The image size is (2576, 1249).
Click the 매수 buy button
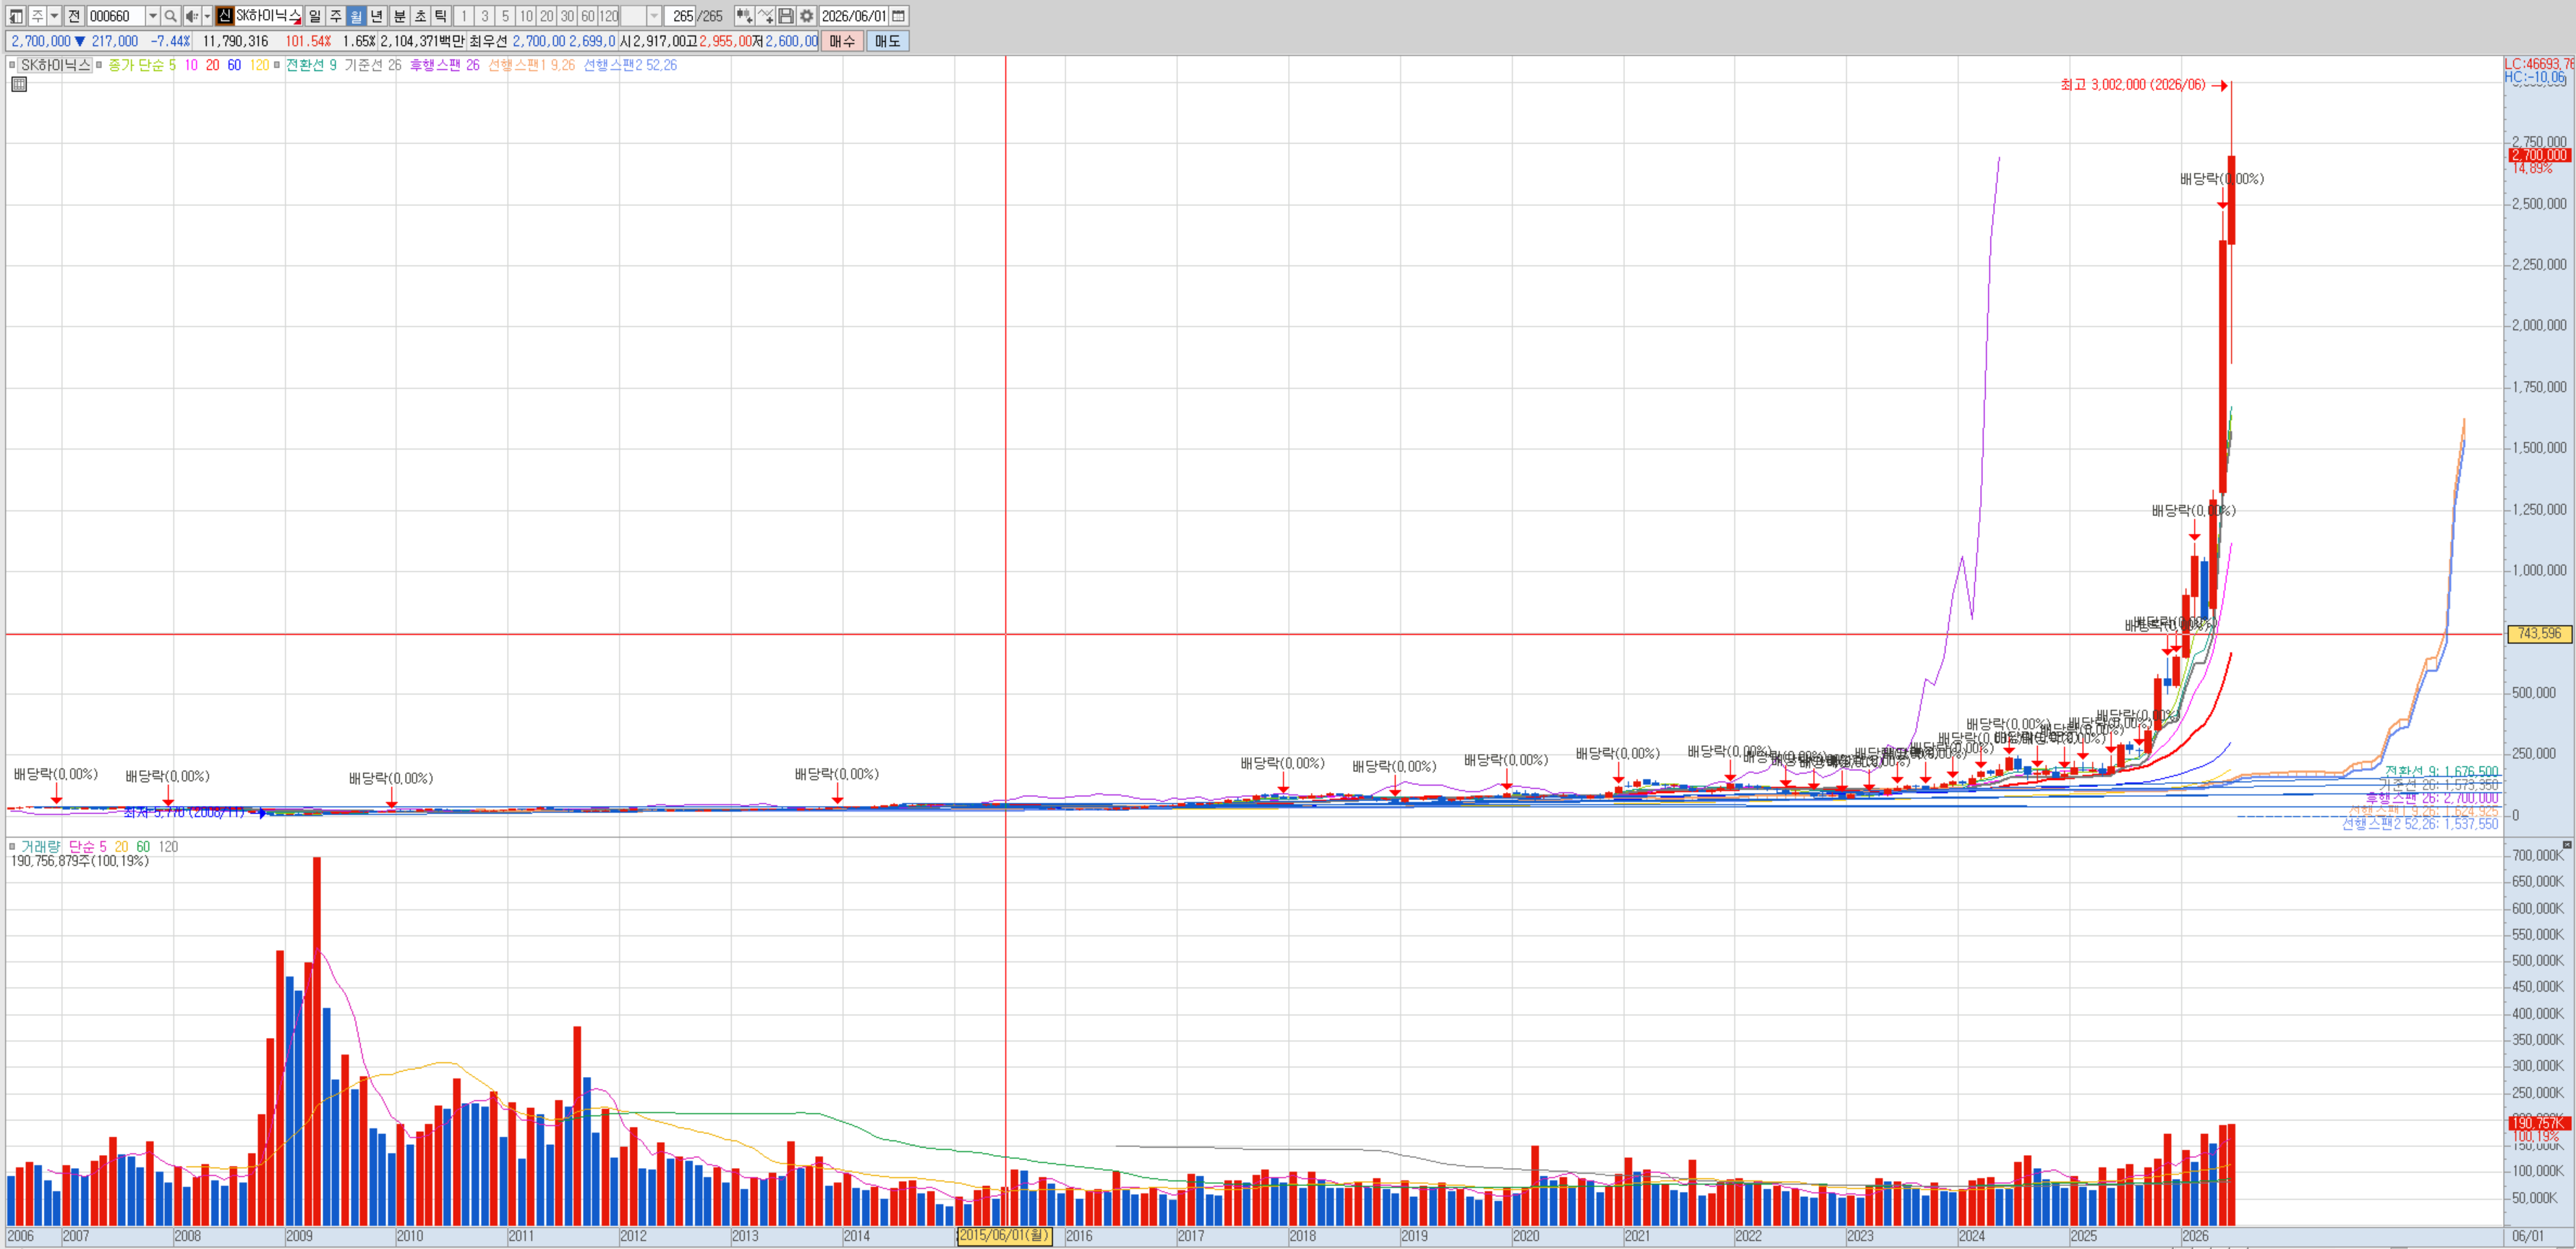[x=842, y=41]
